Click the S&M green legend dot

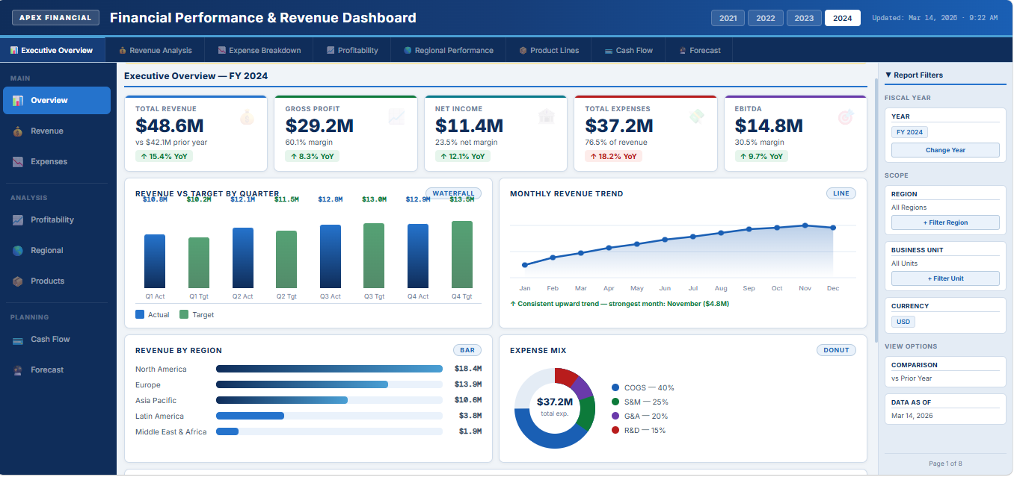[615, 402]
